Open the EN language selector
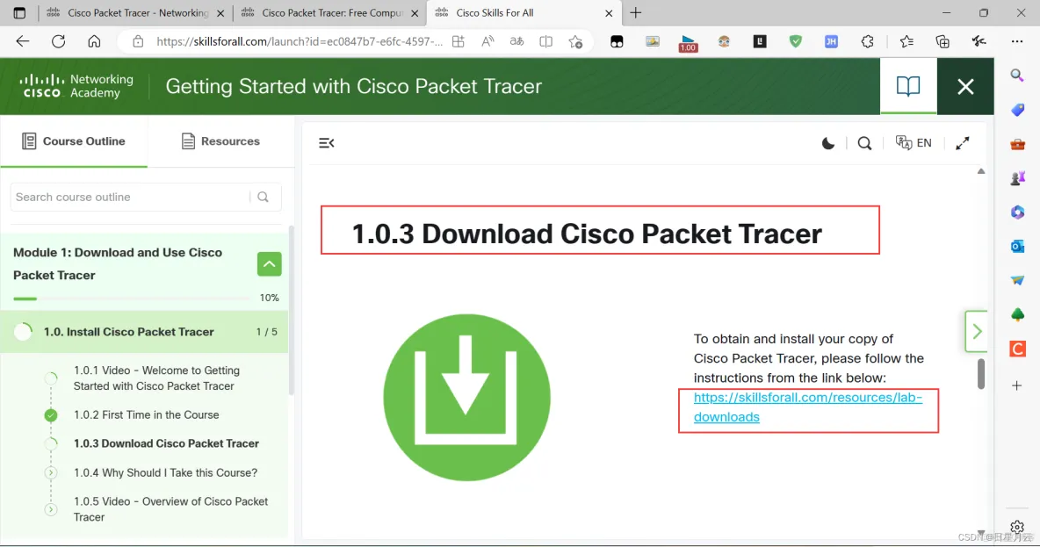The width and height of the screenshot is (1040, 547). click(914, 143)
